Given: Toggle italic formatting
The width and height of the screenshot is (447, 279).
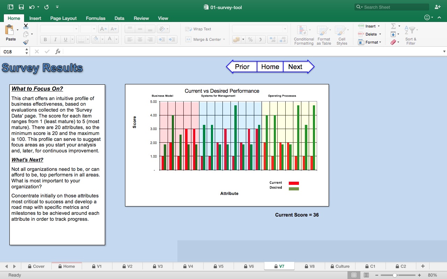Looking at the screenshot, I should point(55,39).
